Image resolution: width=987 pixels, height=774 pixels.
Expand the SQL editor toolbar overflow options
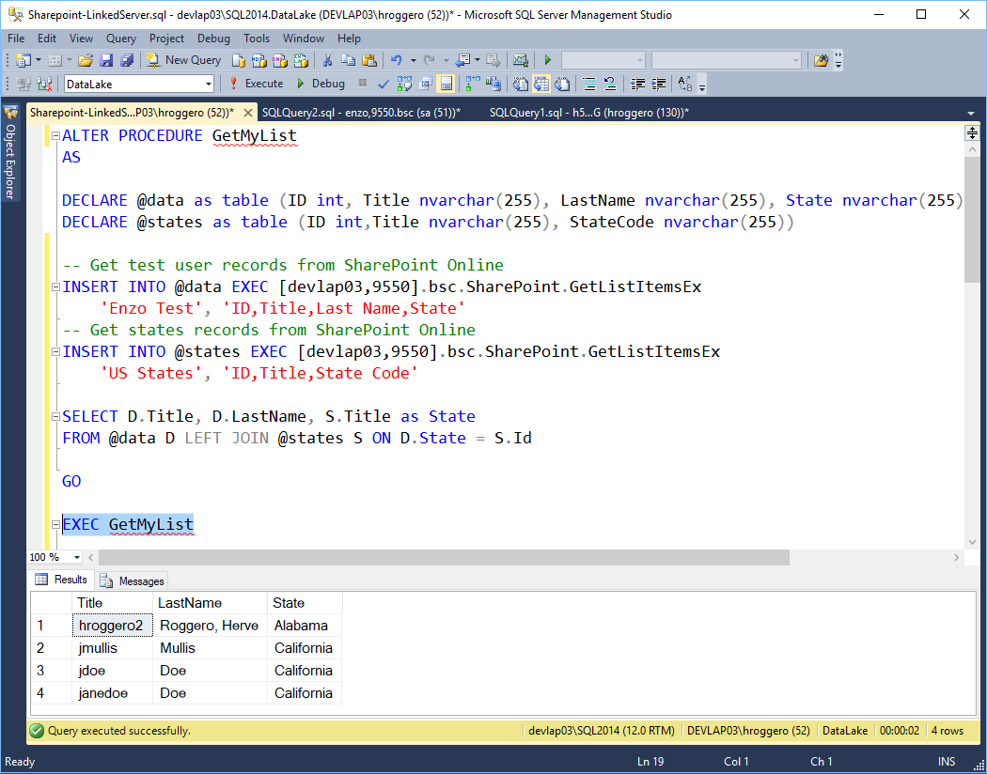pyautogui.click(x=702, y=85)
